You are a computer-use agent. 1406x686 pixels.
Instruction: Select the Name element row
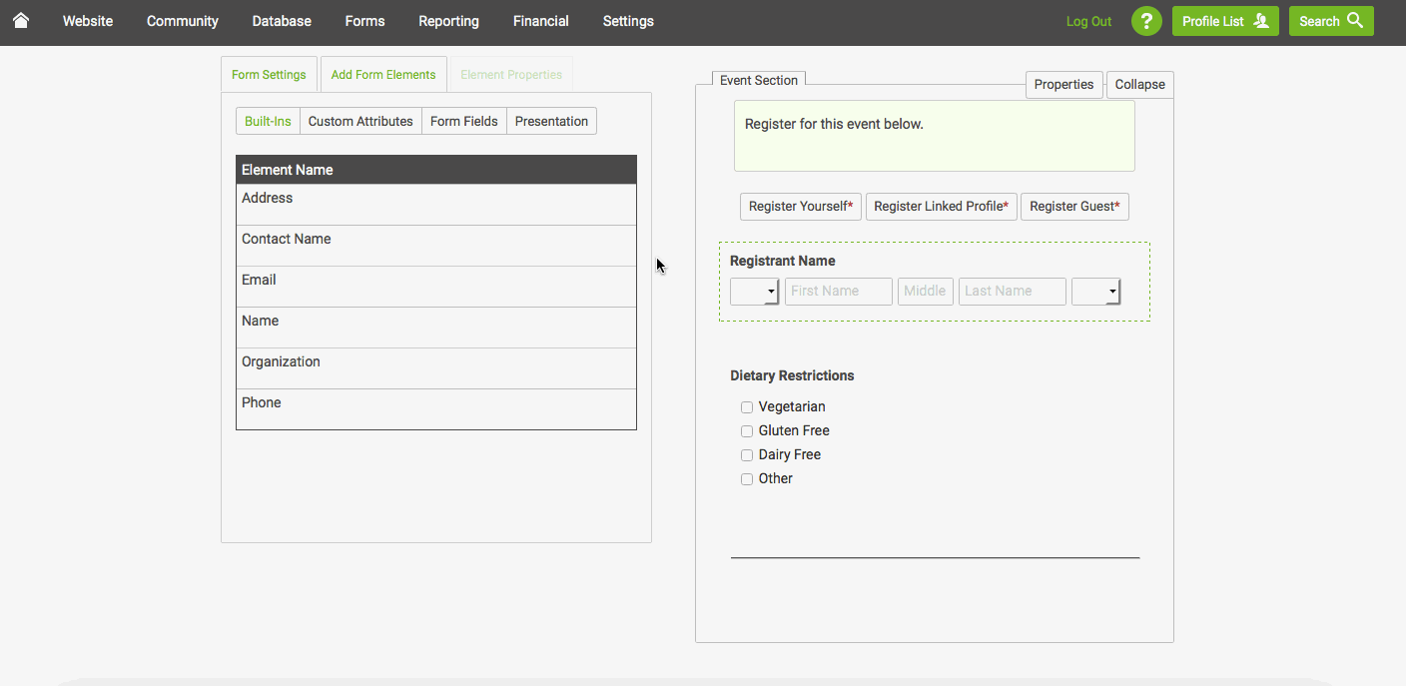[436, 328]
